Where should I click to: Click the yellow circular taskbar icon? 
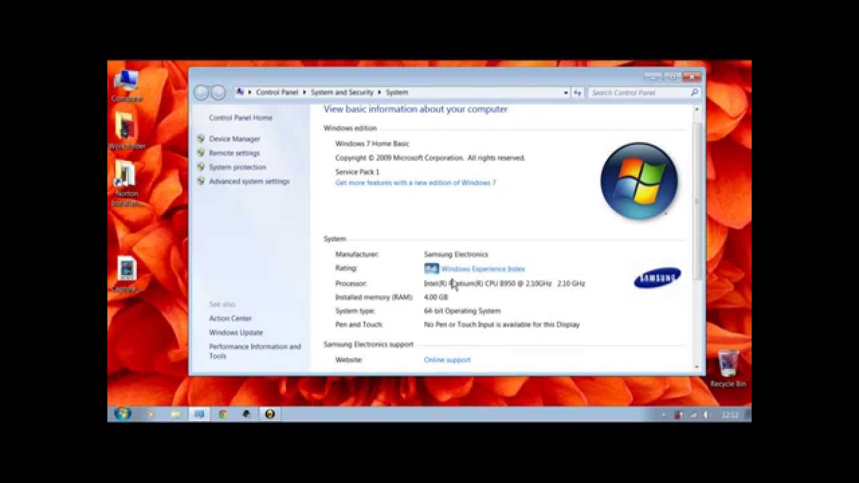click(x=270, y=415)
